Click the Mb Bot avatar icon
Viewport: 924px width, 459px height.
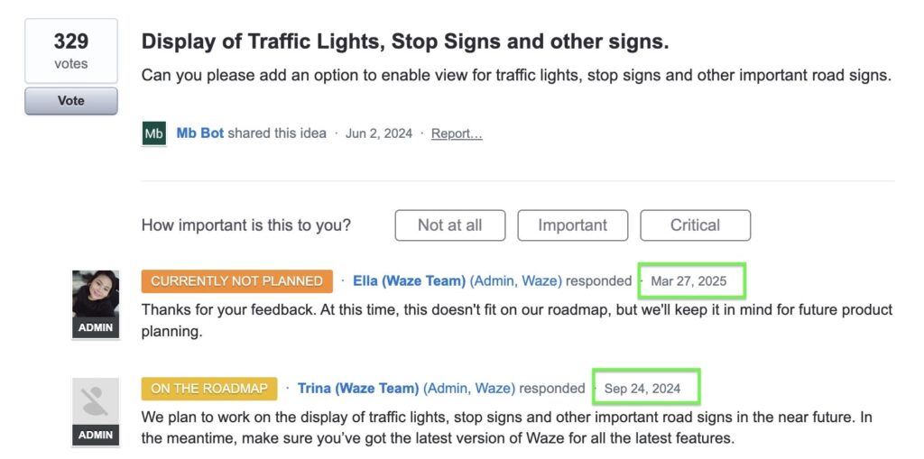coord(154,133)
